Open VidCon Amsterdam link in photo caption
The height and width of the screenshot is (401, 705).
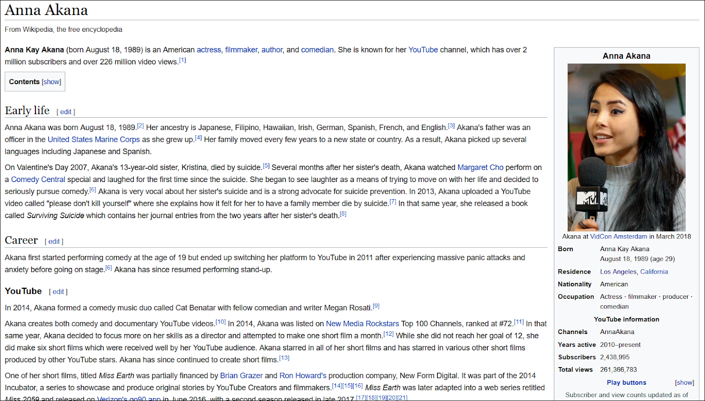click(x=619, y=237)
